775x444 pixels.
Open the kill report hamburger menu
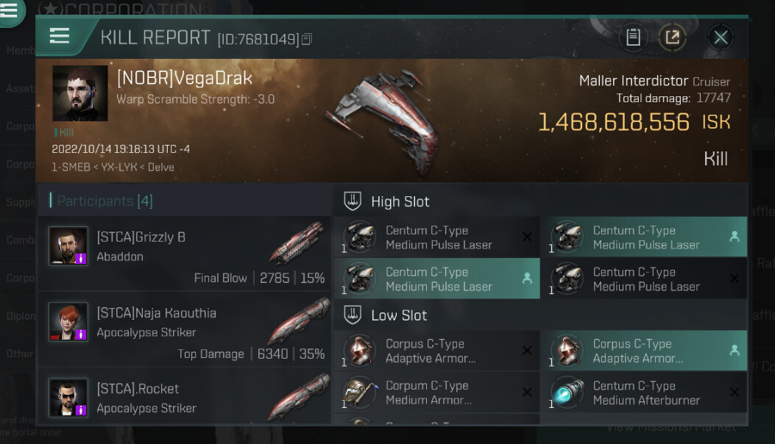point(60,36)
